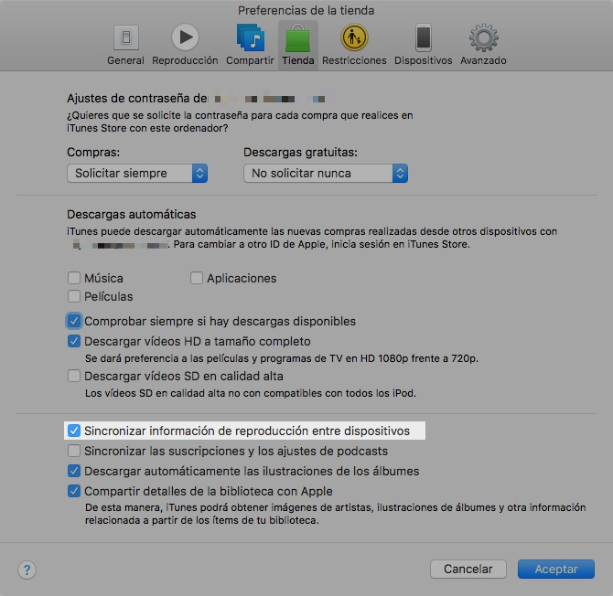The image size is (613, 596).
Task: Click the help question mark button
Action: point(27,569)
